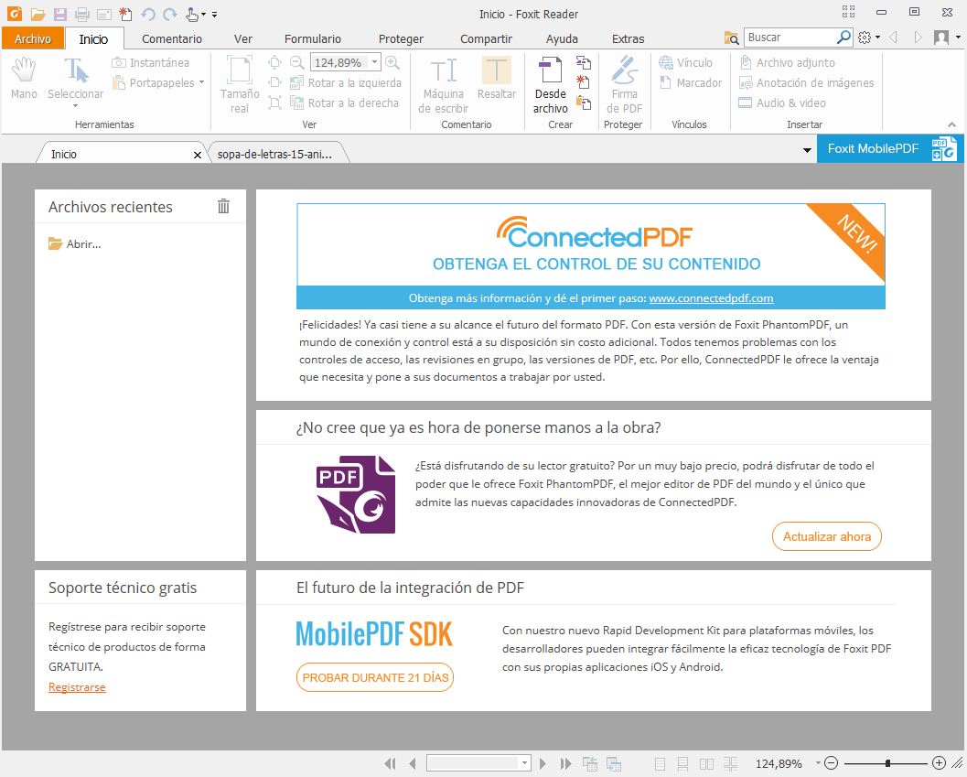967x777 pixels.
Task: Click the Open folder icon in quick access toolbar
Action: coord(38,14)
